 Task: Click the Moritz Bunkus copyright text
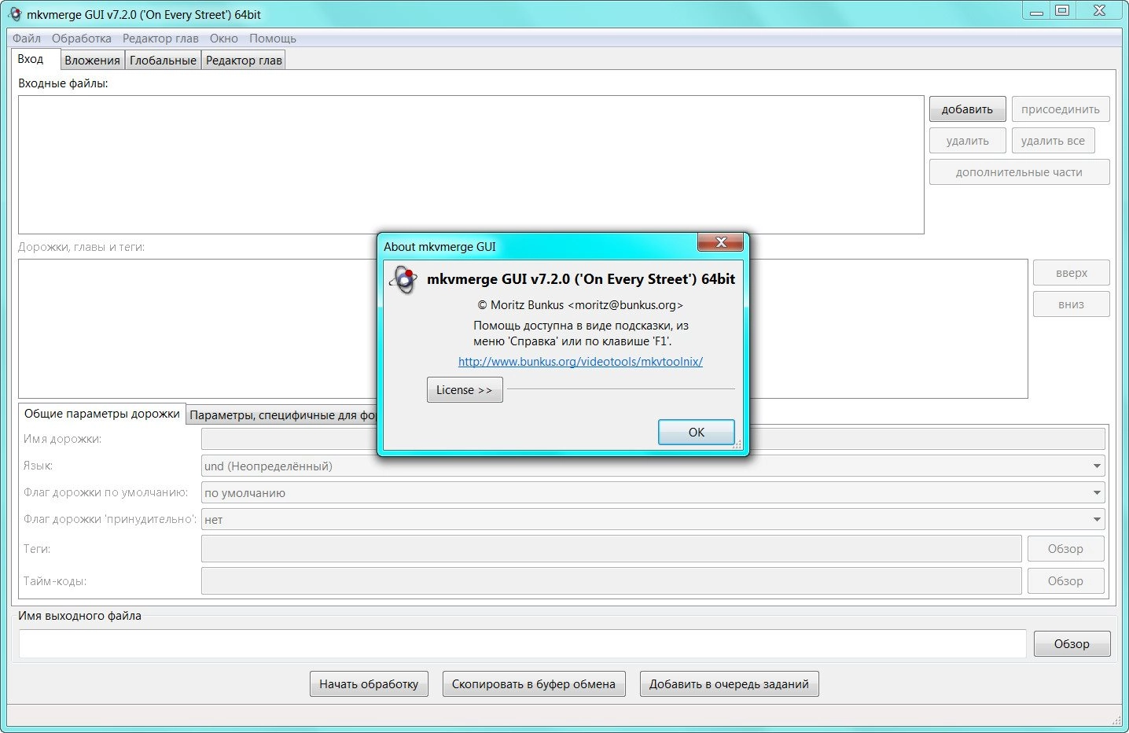point(580,305)
